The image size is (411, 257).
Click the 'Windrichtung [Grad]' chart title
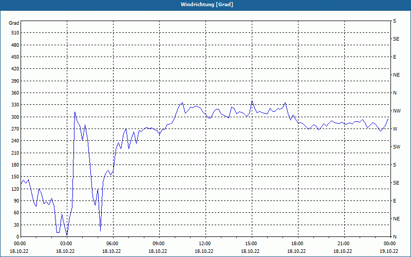[207, 5]
